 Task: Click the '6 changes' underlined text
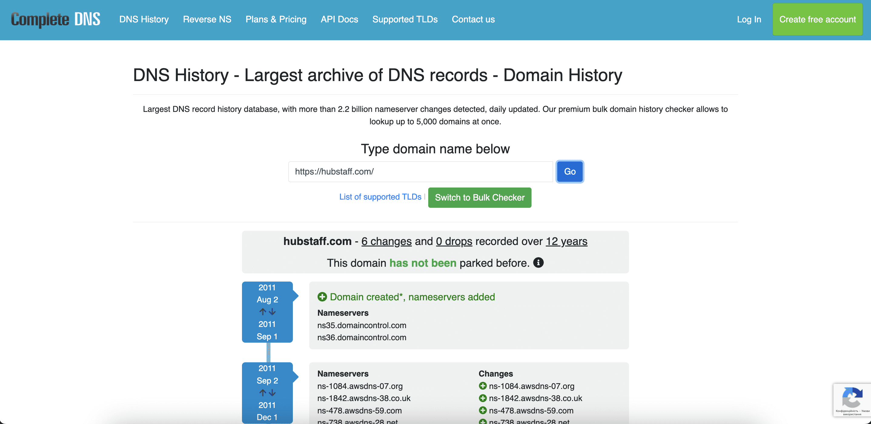click(386, 241)
